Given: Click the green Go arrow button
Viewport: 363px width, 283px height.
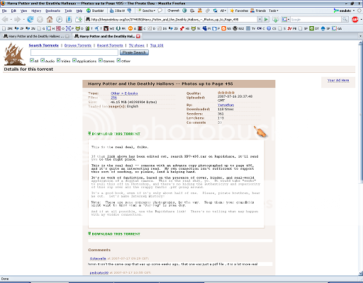Looking at the screenshot, I should point(266,19).
